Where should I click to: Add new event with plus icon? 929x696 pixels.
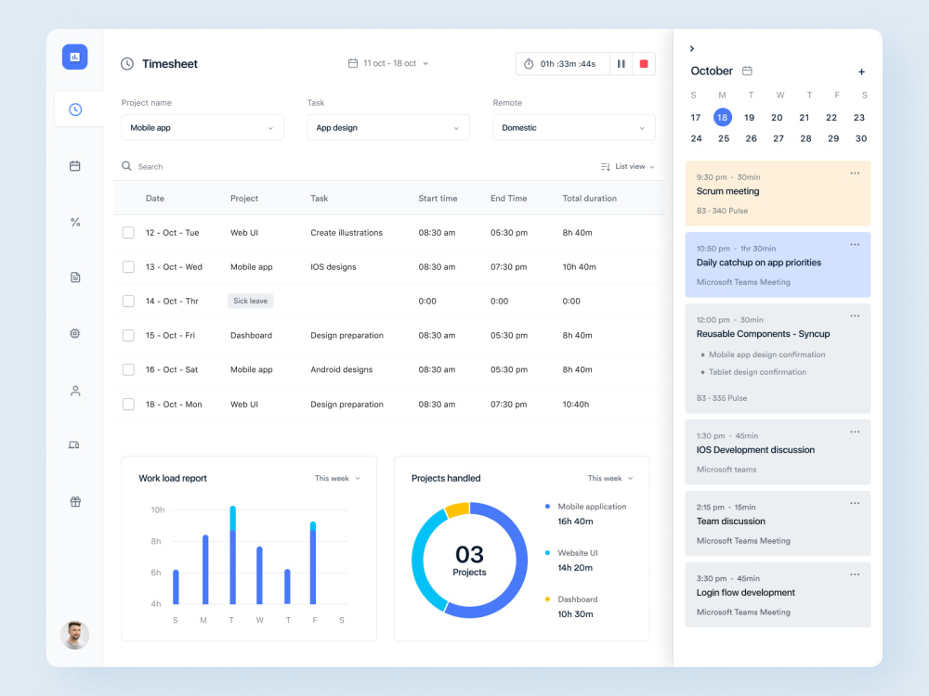pyautogui.click(x=861, y=71)
